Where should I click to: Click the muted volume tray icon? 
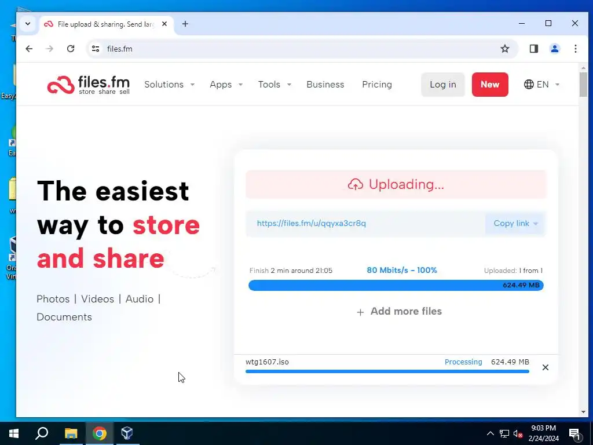tap(518, 433)
